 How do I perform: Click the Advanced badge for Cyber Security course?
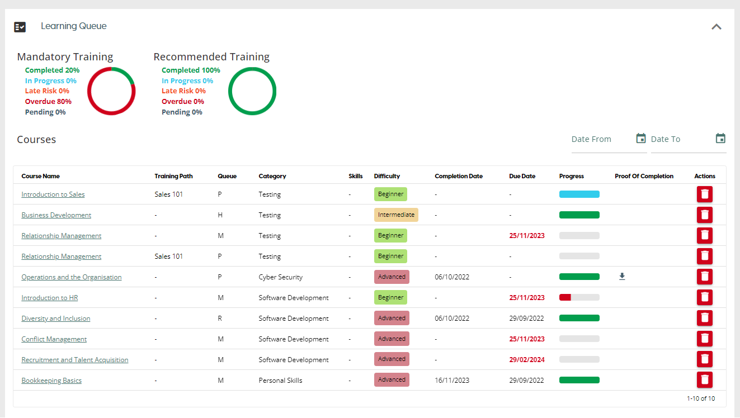coord(392,277)
